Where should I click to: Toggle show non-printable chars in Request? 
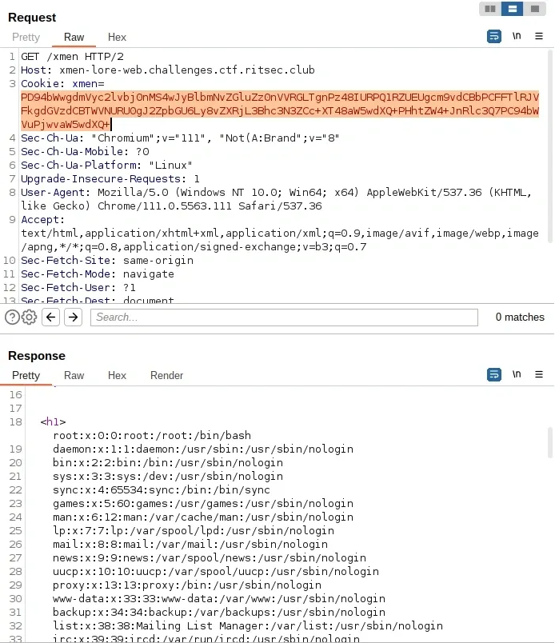pos(517,37)
